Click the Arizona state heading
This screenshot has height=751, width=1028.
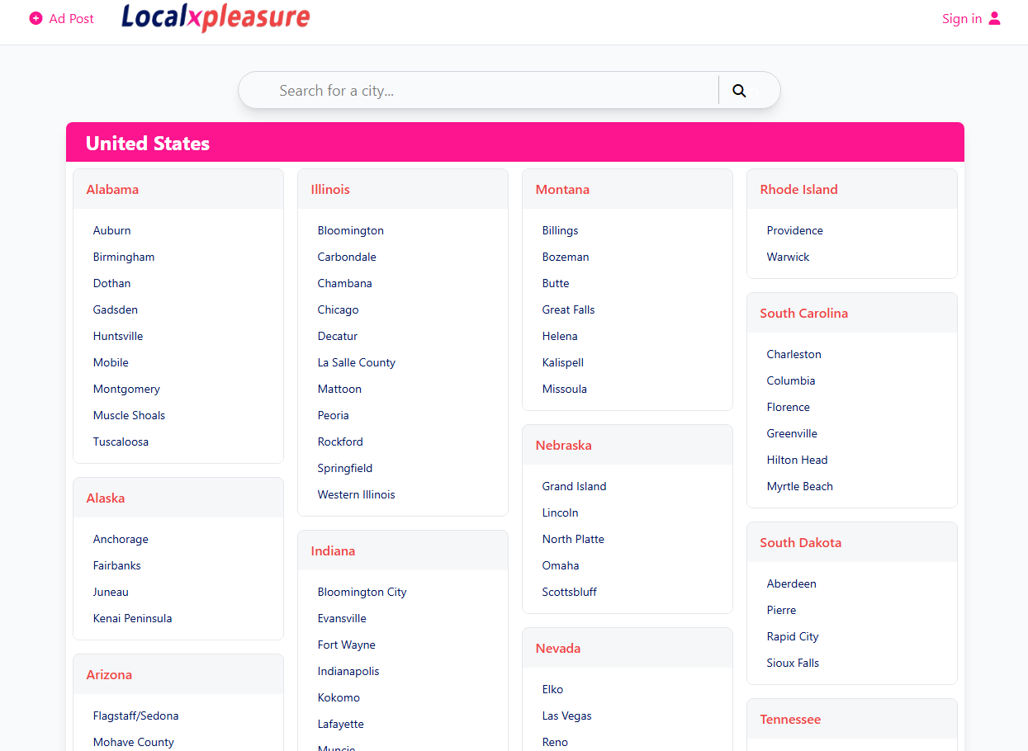[x=109, y=674]
